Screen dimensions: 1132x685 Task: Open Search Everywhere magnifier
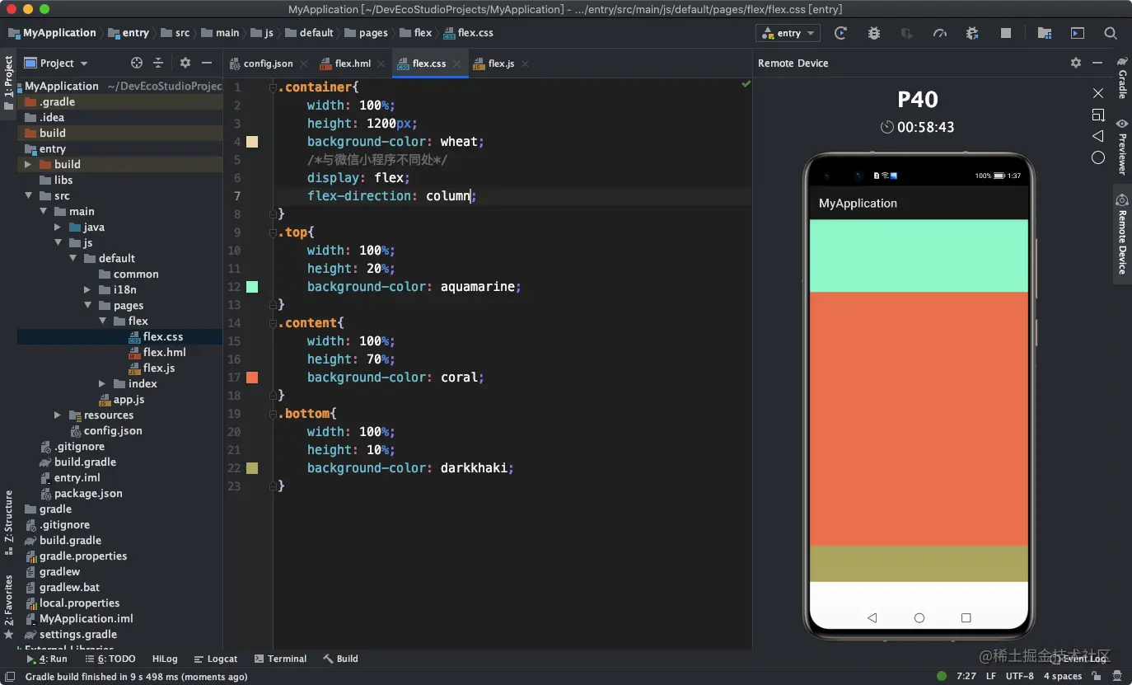tap(1111, 33)
